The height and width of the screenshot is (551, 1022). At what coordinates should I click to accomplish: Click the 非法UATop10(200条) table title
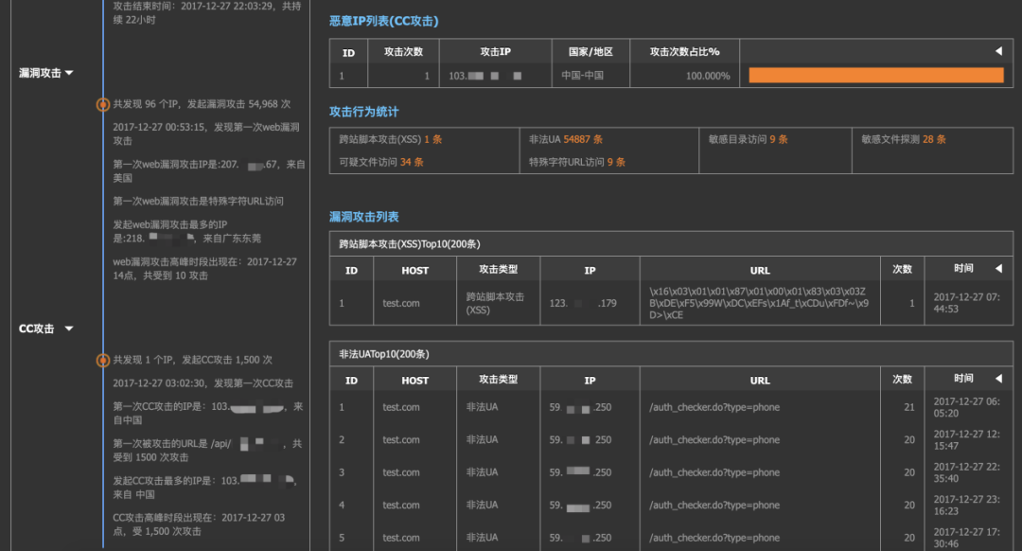click(x=384, y=354)
